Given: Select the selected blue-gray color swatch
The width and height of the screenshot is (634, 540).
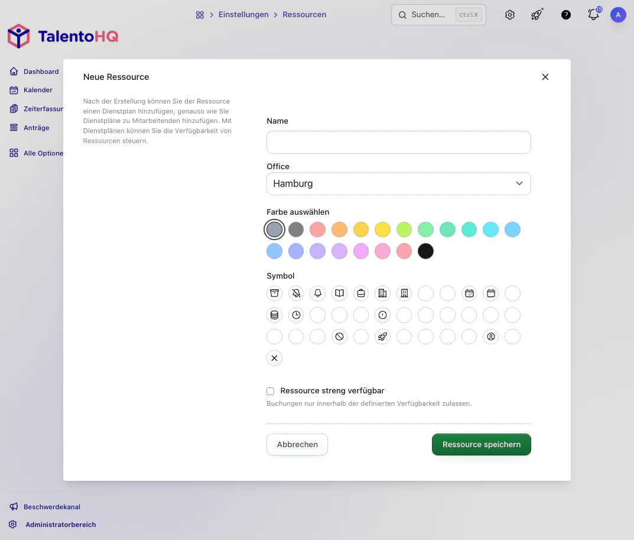Looking at the screenshot, I should pyautogui.click(x=274, y=229).
